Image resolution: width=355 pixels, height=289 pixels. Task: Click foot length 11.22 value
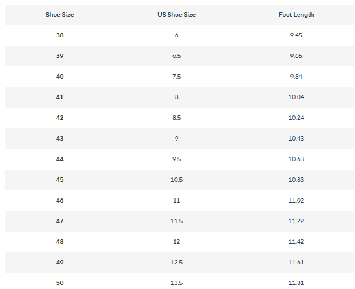[x=296, y=221]
